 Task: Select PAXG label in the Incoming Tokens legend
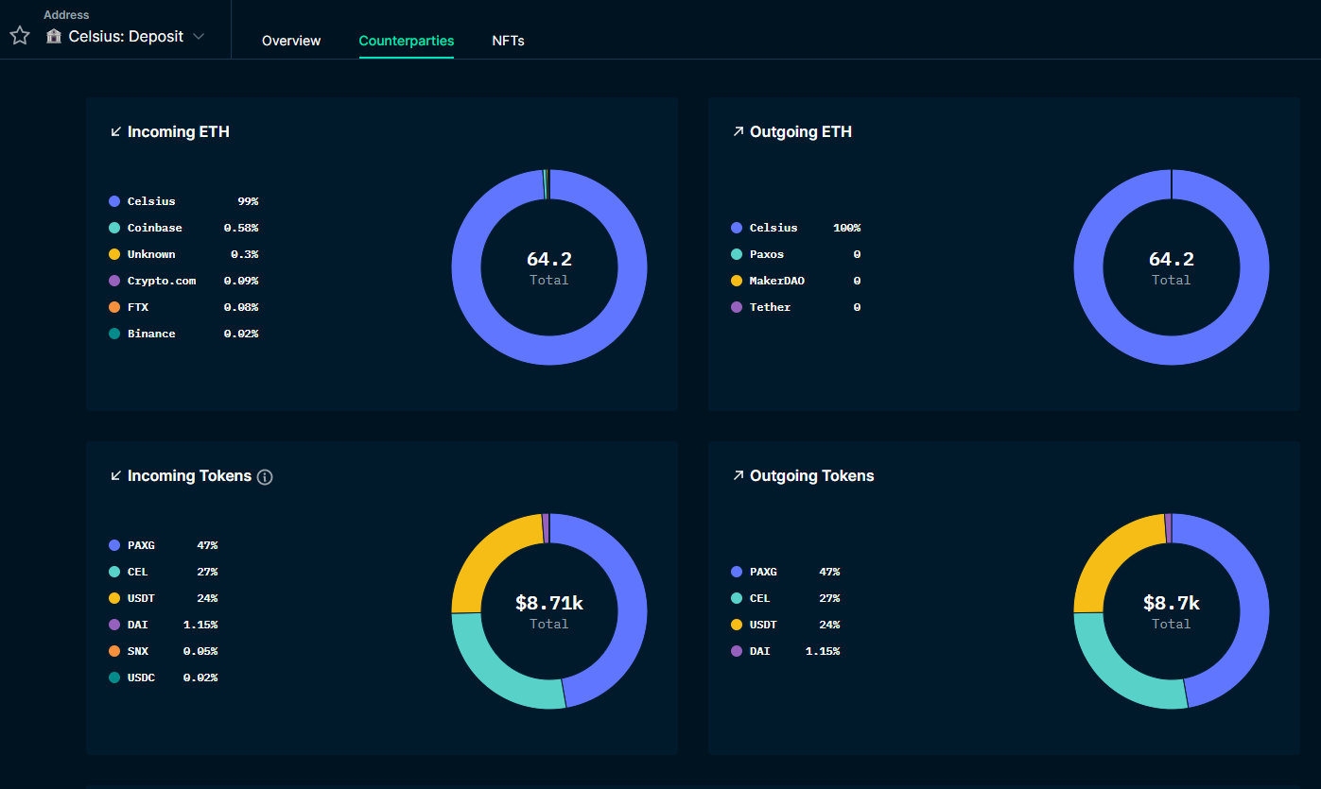(x=141, y=545)
